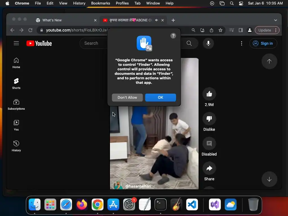Open Terminal from the Dock

click(161, 204)
